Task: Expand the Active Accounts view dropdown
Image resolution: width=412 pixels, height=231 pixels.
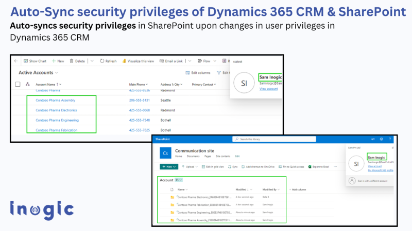Action: (56, 73)
